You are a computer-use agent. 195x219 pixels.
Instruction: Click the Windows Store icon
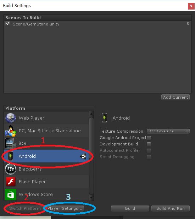(11, 195)
